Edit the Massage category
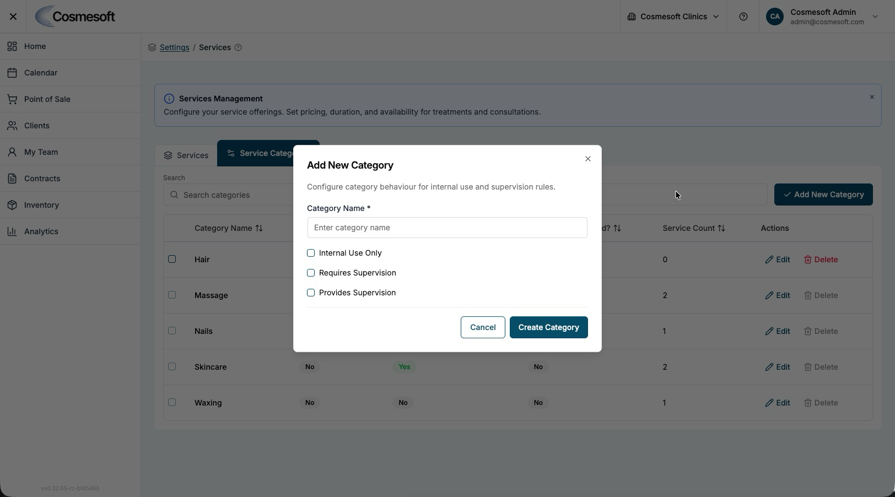 pyautogui.click(x=777, y=295)
